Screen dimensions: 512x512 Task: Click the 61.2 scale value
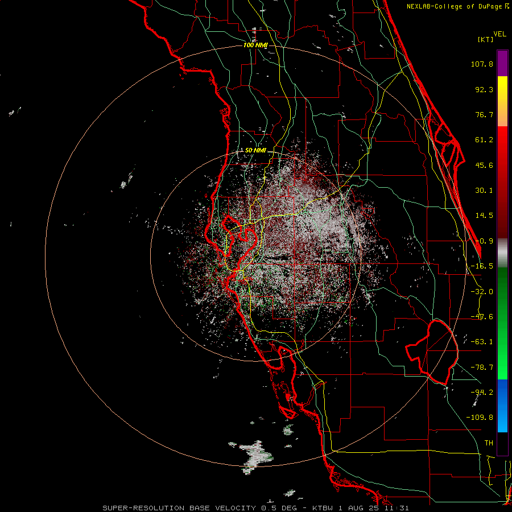(484, 140)
